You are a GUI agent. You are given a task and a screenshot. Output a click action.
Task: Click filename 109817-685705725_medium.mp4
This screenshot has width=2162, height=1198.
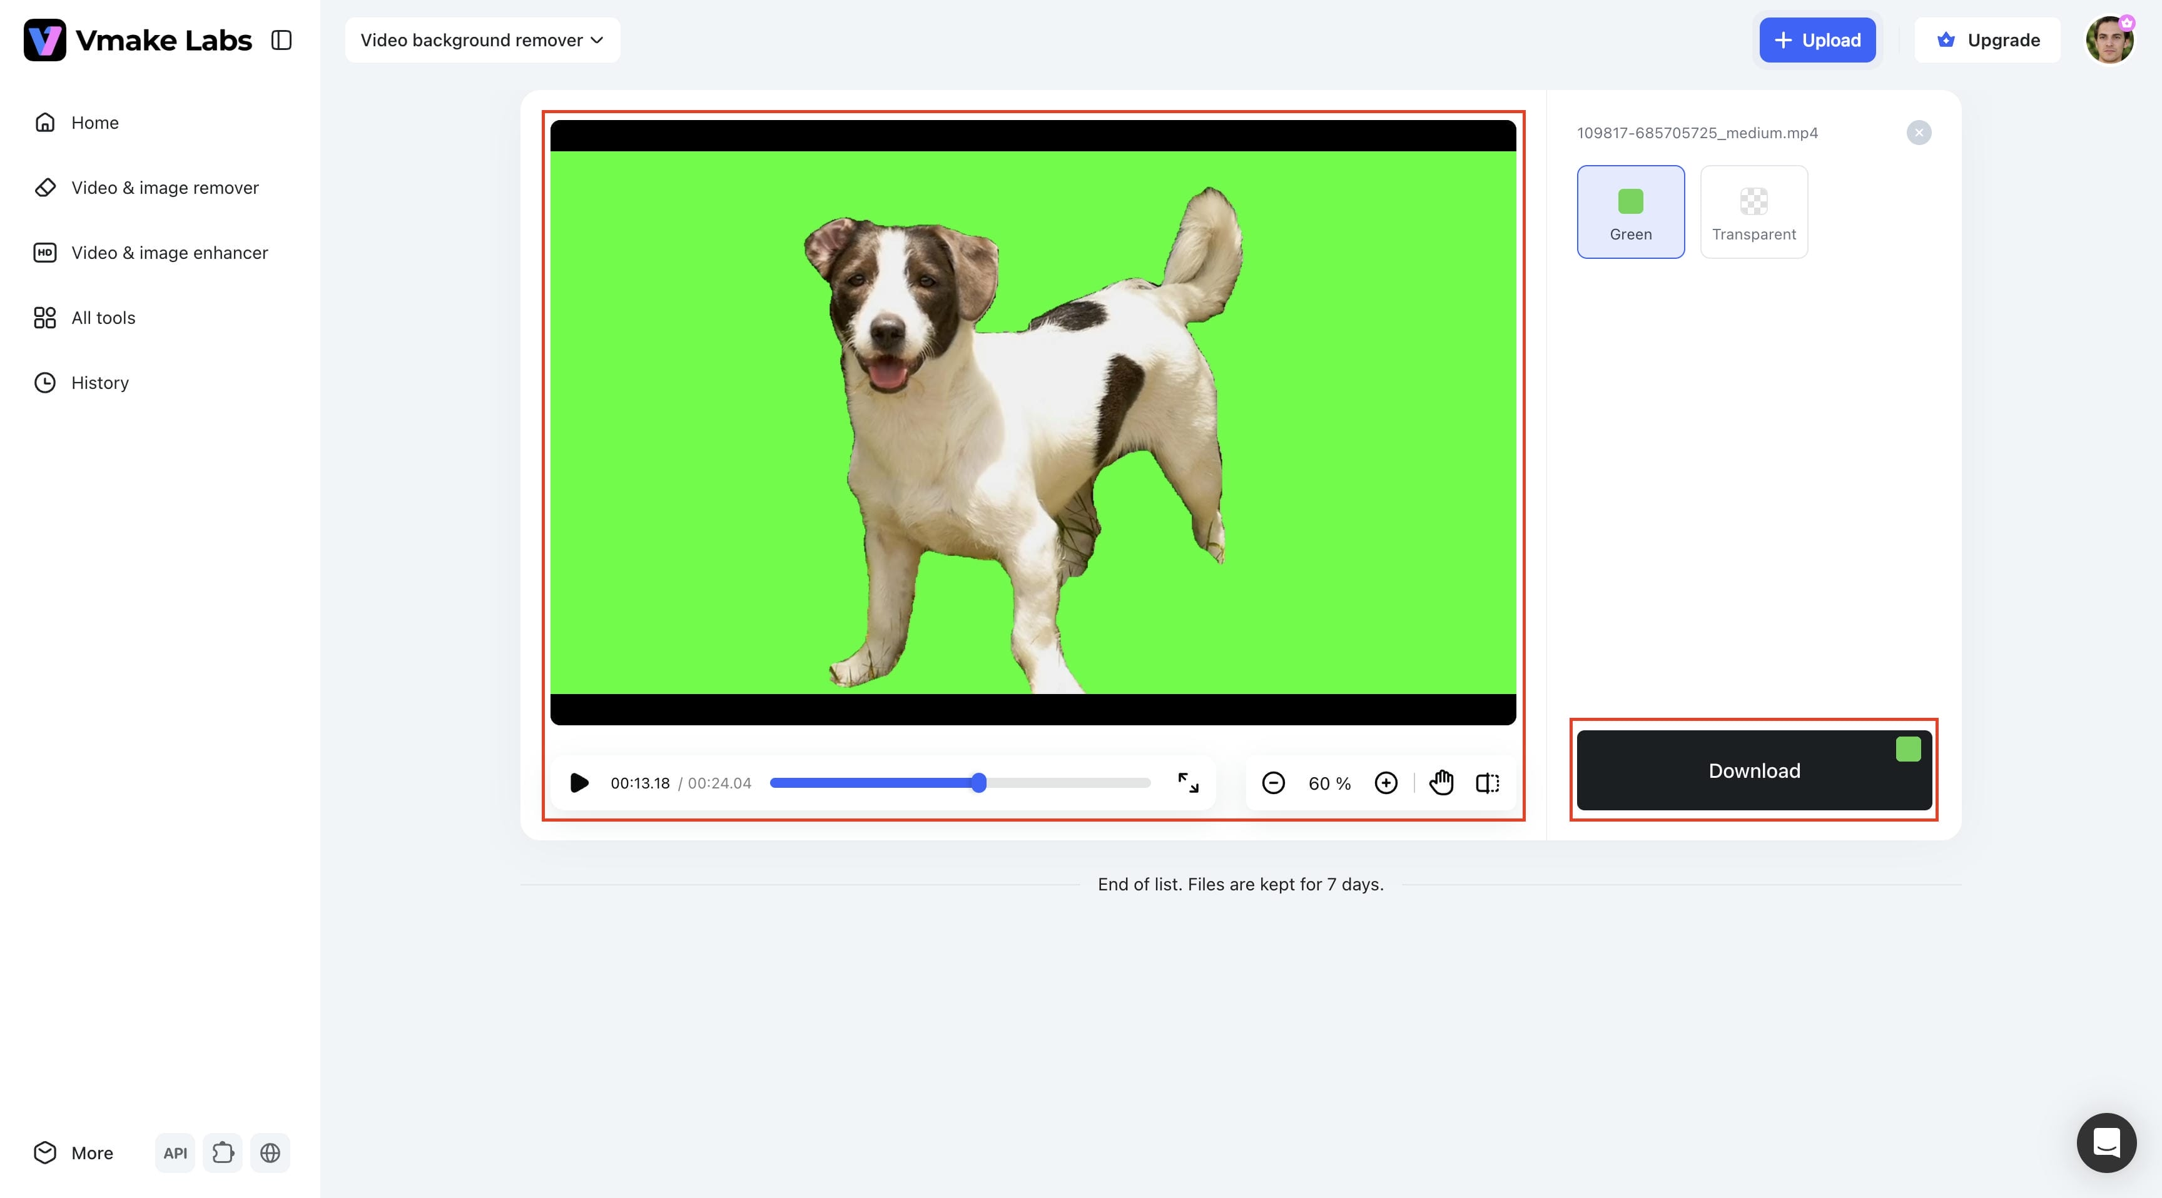tap(1697, 133)
